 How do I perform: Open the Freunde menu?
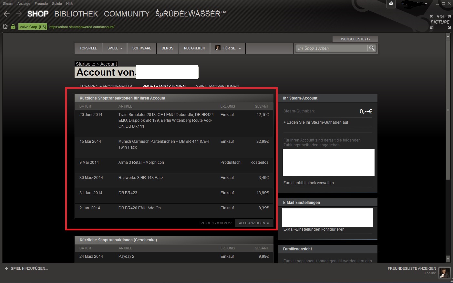point(41,4)
